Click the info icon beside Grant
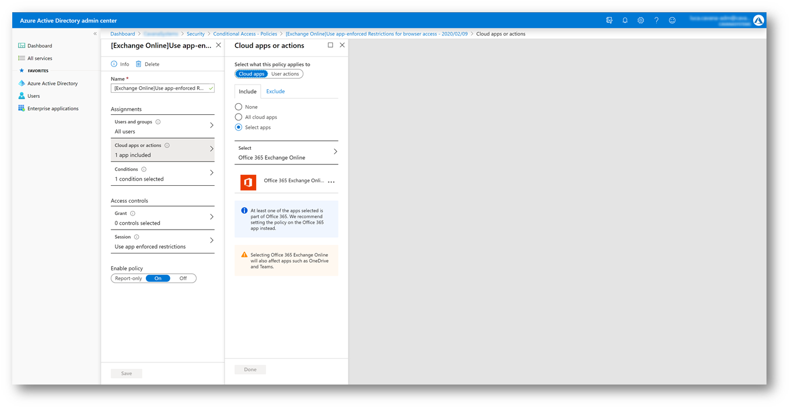The image size is (791, 409). point(133,214)
